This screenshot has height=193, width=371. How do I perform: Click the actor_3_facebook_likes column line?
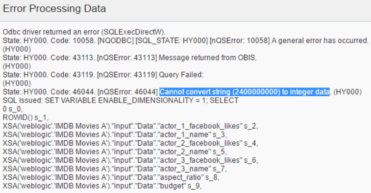130,160
